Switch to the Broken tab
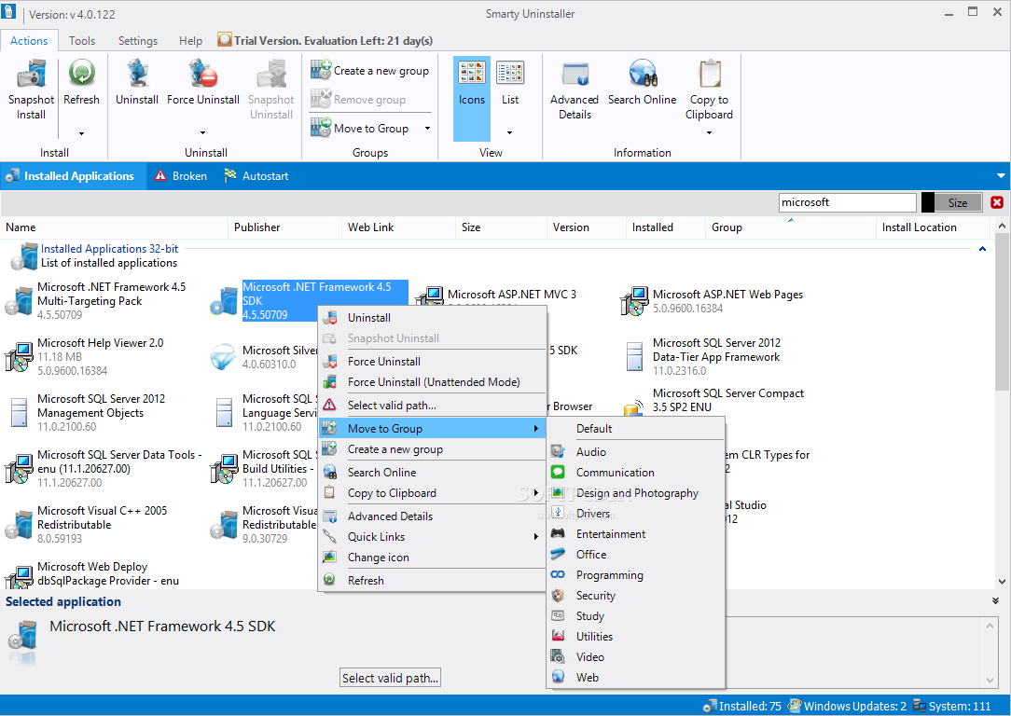This screenshot has height=716, width=1011. [x=181, y=176]
